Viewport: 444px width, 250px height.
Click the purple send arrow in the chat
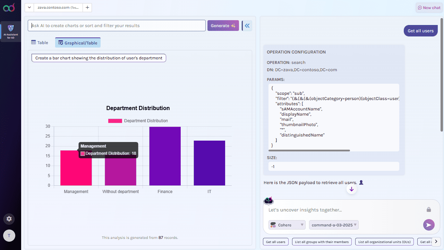429,225
